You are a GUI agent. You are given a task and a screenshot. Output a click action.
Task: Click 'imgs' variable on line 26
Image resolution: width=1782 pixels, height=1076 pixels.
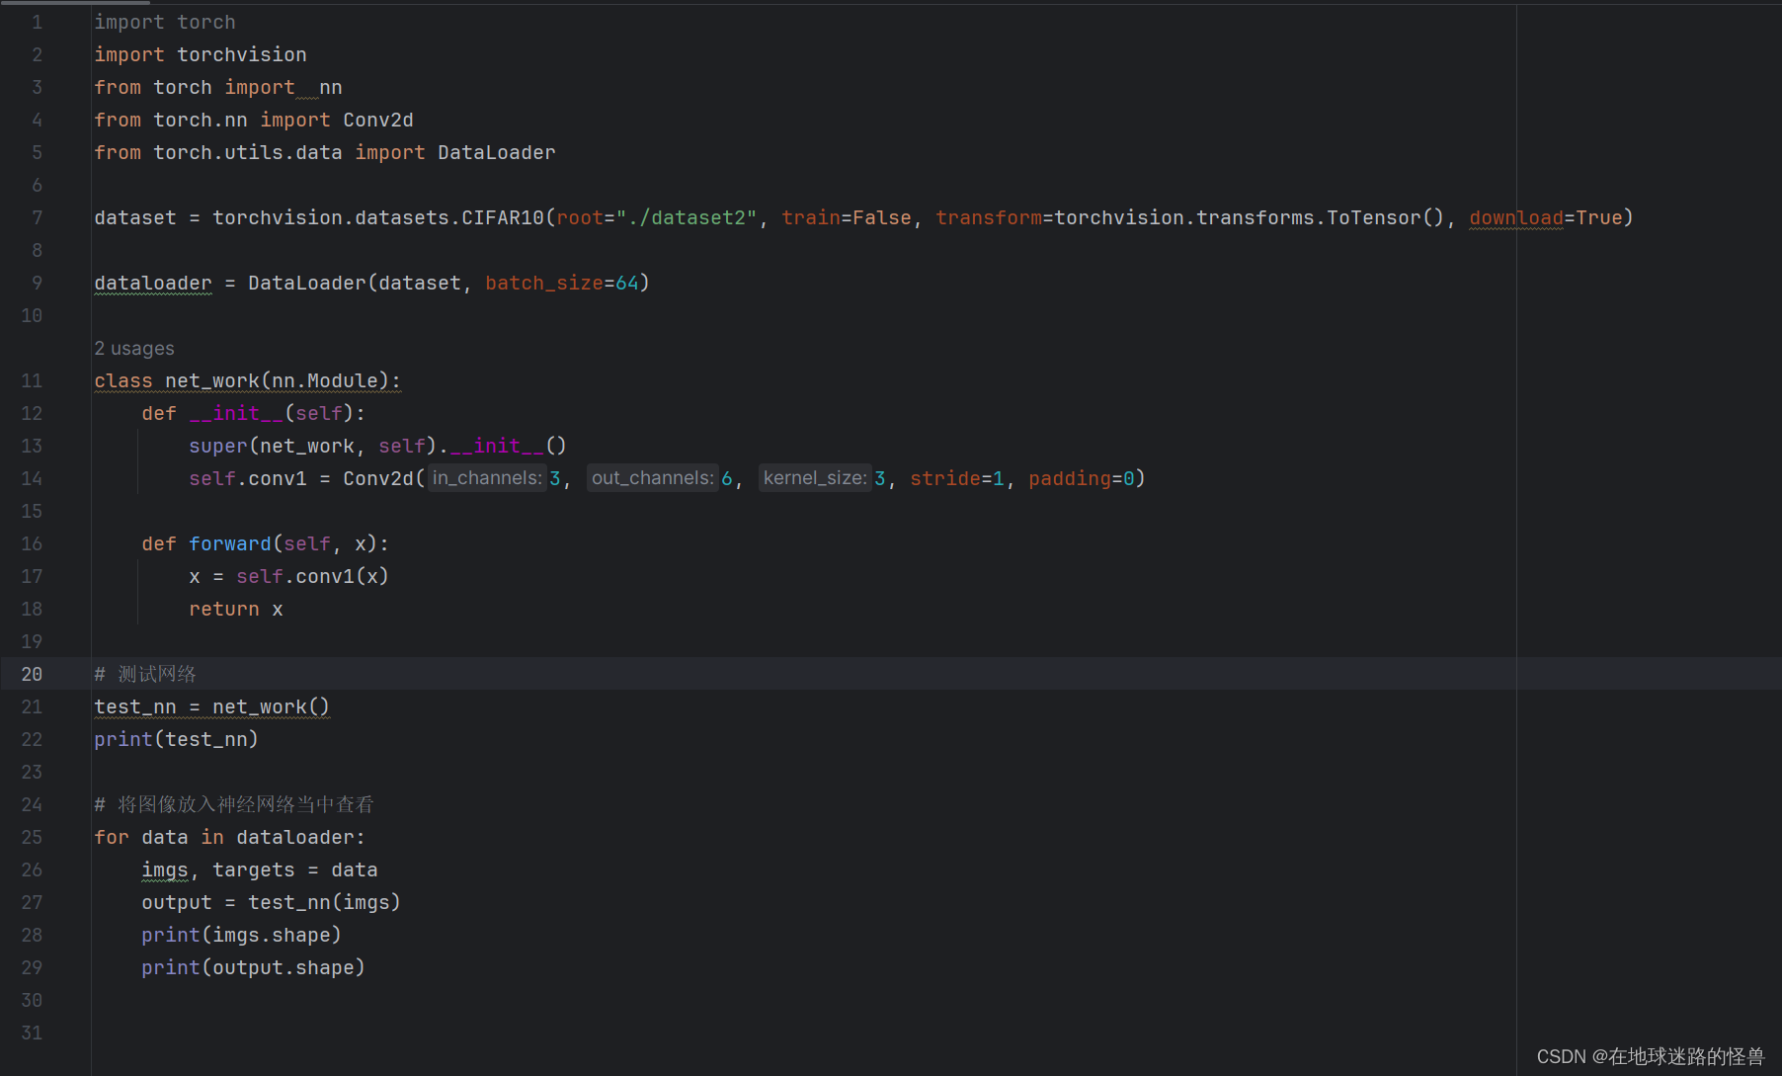165,869
